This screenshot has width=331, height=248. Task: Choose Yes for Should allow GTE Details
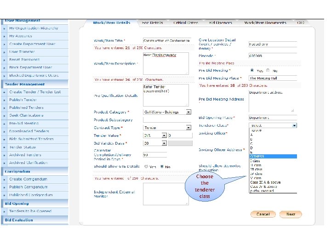click(146, 166)
